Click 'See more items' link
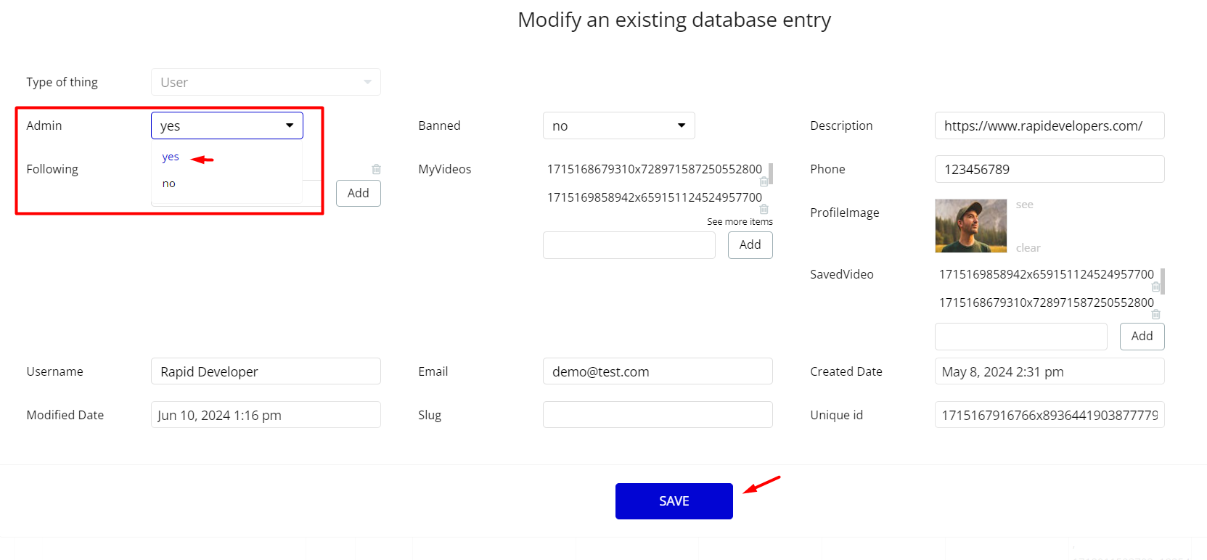Image resolution: width=1207 pixels, height=560 pixels. pyautogui.click(x=740, y=222)
